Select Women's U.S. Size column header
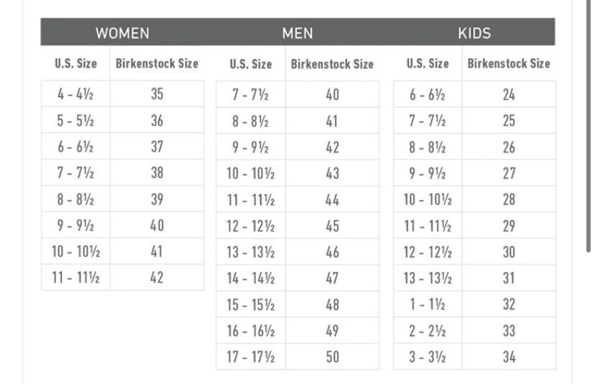595x384 pixels. pos(75,63)
